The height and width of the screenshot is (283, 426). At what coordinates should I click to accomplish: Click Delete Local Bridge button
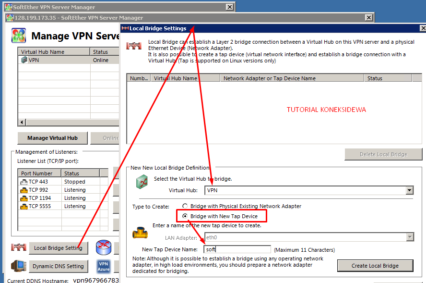[383, 154]
